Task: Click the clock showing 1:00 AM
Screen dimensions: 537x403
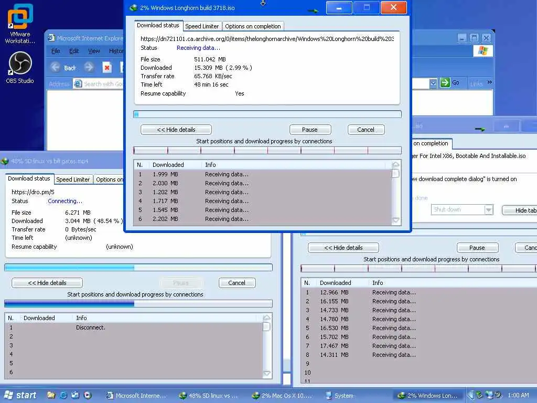Action: 518,395
